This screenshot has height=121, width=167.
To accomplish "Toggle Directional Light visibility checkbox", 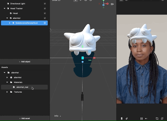I will pyautogui.click(x=45, y=4).
